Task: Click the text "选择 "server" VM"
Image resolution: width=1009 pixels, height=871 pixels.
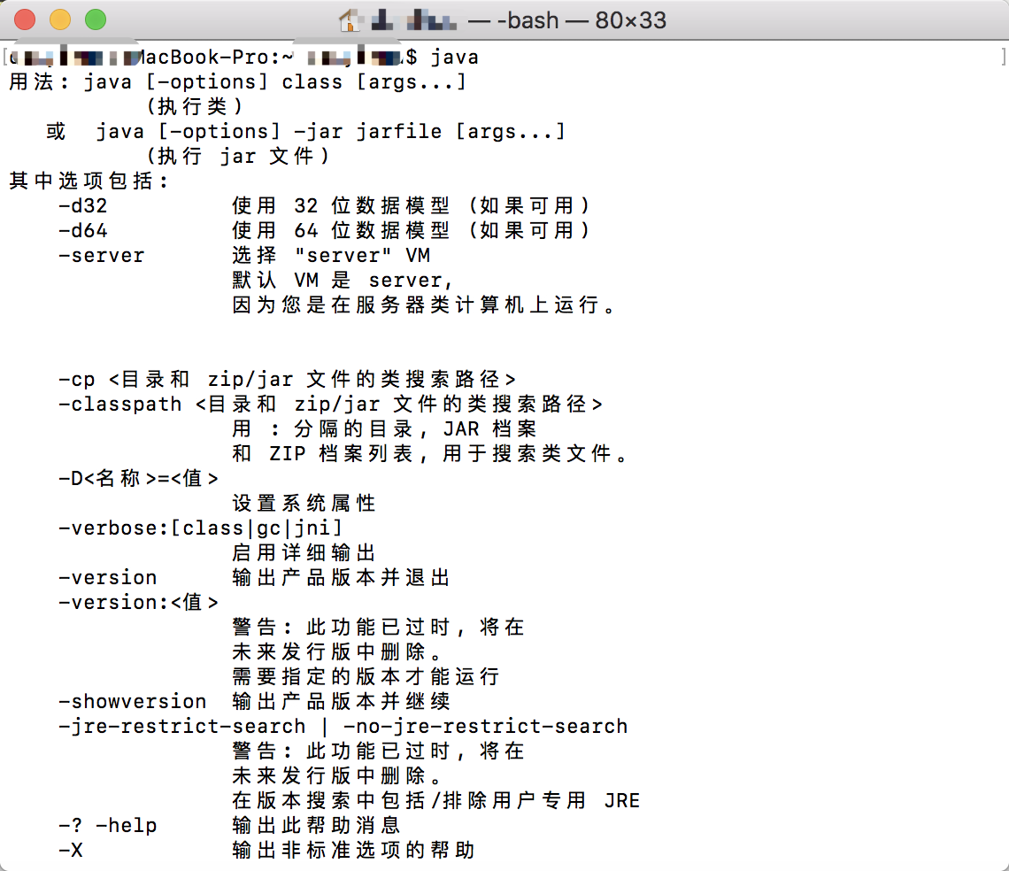Action: pyautogui.click(x=331, y=256)
